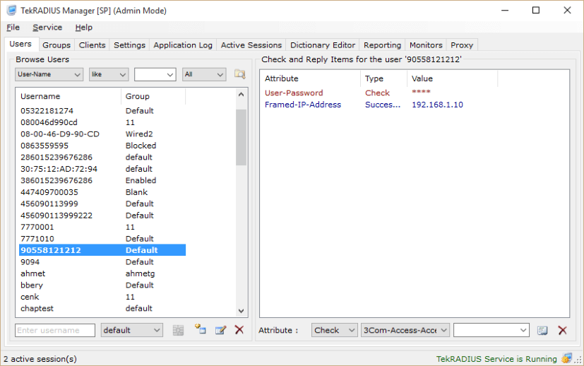
Task: Select user 7771010
Action: coord(102,239)
